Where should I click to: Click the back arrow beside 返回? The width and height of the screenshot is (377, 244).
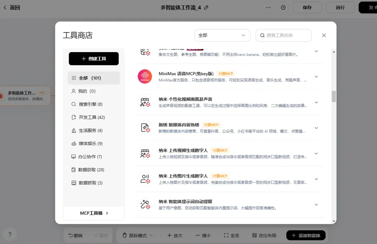(x=5, y=7)
